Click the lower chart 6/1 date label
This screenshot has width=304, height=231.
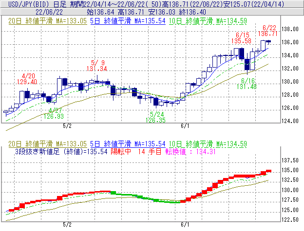click(x=185, y=225)
